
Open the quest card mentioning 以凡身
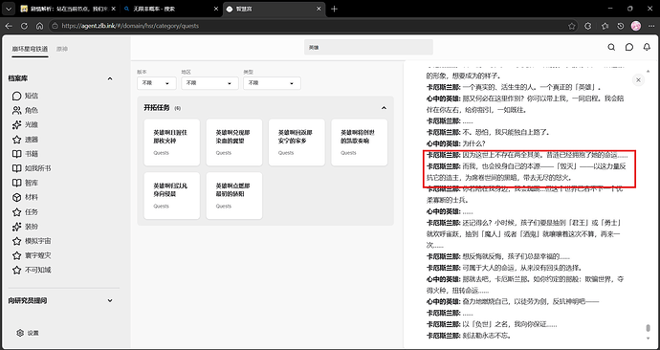point(172,196)
